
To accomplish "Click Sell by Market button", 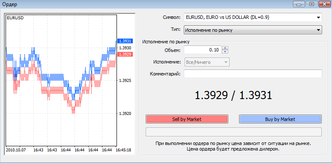I will click(x=187, y=119).
